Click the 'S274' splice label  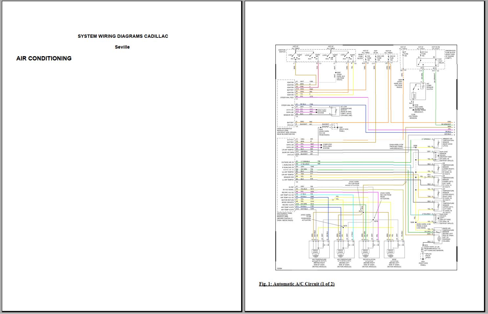click(x=360, y=211)
